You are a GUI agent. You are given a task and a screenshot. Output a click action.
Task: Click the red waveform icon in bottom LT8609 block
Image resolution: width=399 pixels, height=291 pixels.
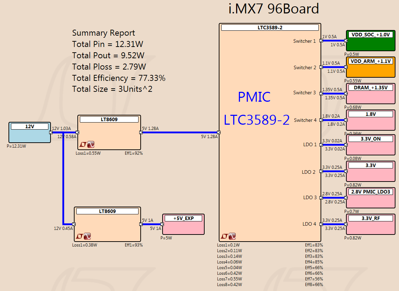tap(87, 236)
